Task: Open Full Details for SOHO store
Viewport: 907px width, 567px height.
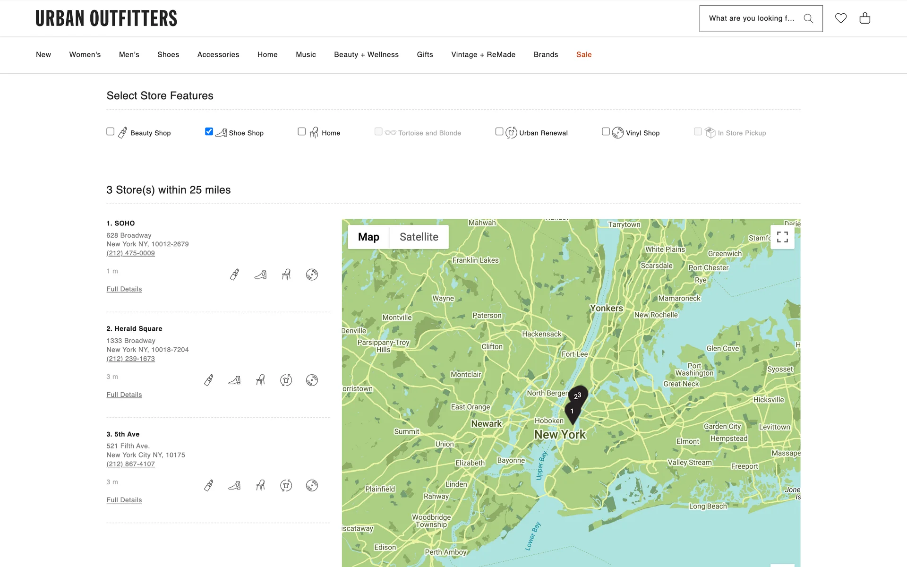Action: point(124,289)
